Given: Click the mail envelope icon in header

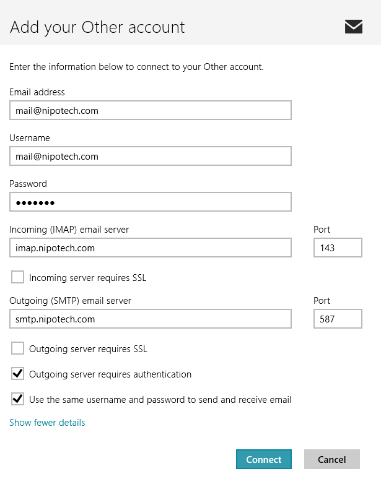Looking at the screenshot, I should [x=354, y=27].
